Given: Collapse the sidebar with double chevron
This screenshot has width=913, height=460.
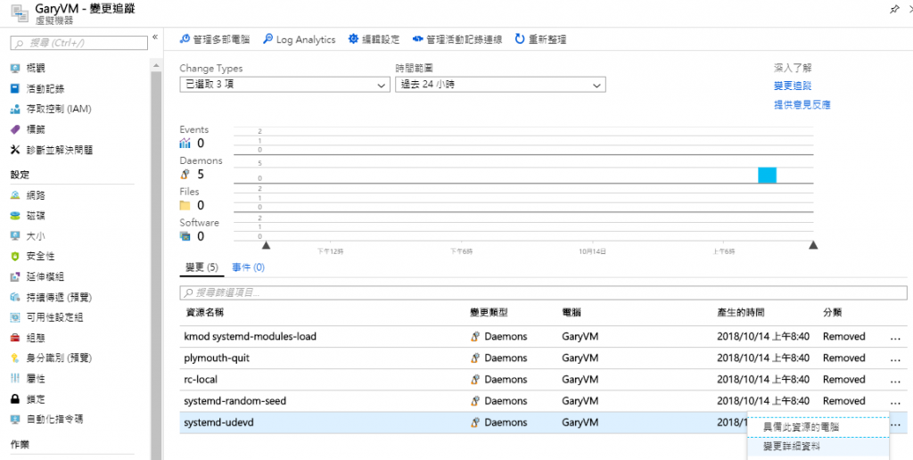Looking at the screenshot, I should click(x=155, y=37).
